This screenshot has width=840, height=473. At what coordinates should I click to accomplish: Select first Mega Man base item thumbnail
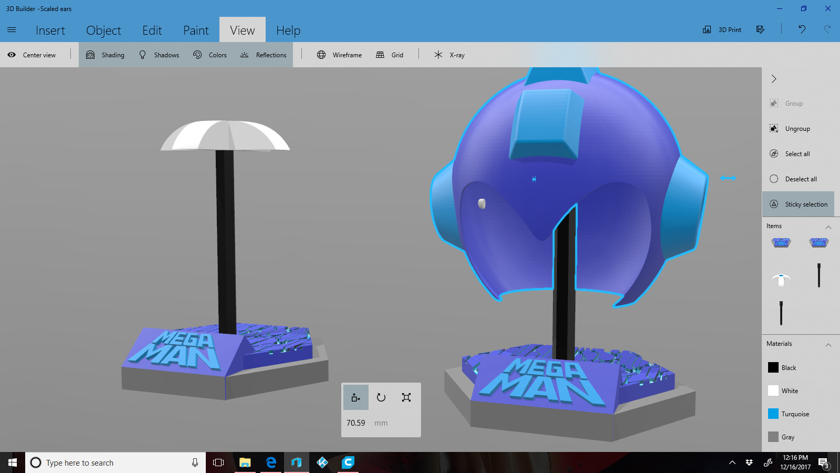pos(781,242)
